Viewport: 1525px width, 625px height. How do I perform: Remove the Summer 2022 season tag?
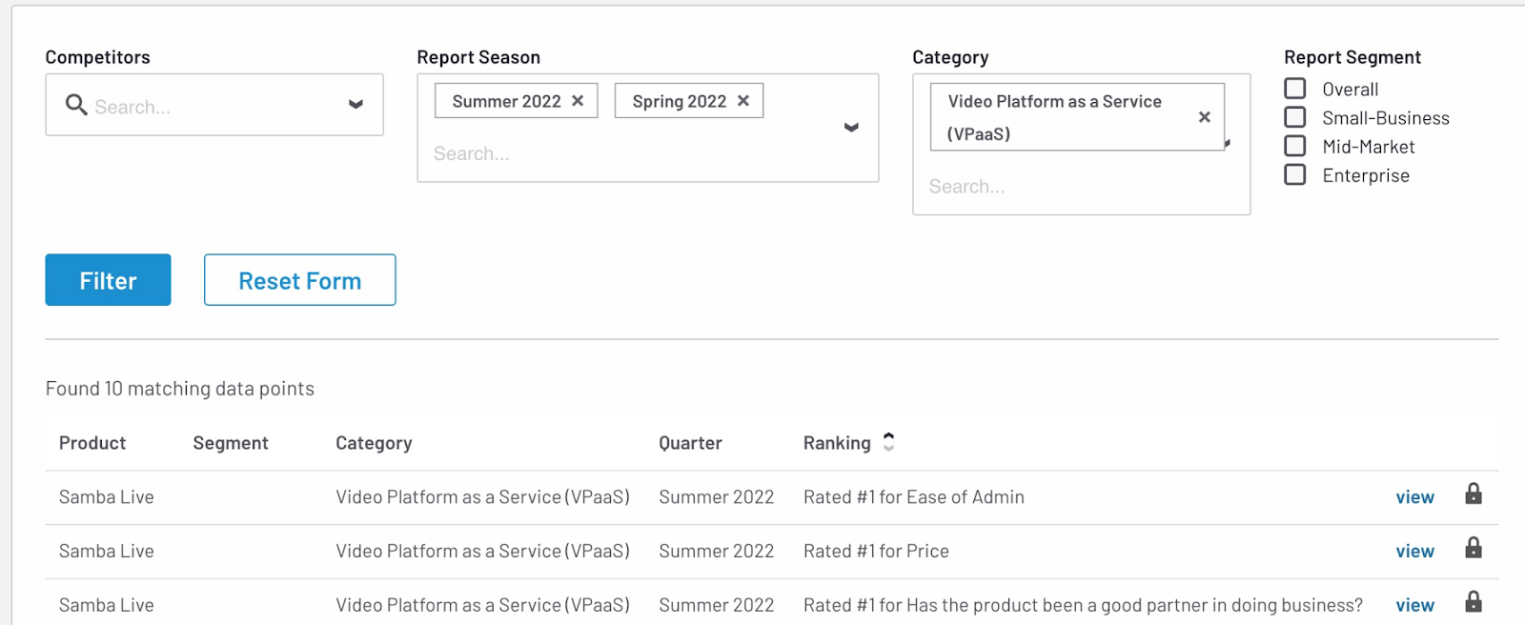pos(578,101)
